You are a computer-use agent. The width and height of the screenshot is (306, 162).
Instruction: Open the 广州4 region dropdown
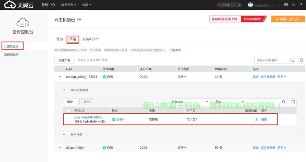pyautogui.click(x=229, y=5)
